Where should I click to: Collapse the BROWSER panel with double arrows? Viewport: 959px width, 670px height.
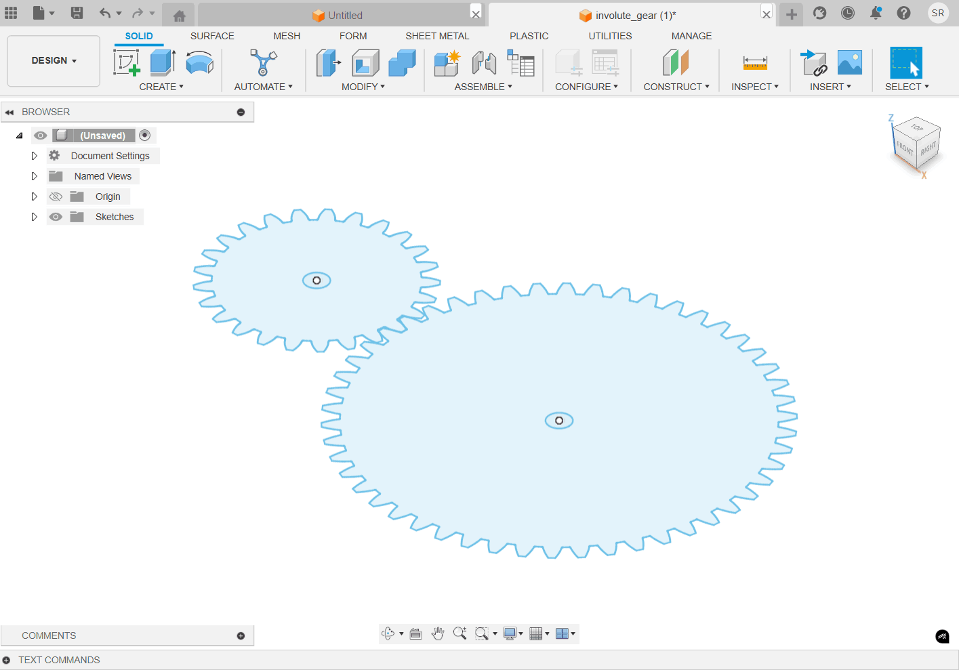pos(9,112)
